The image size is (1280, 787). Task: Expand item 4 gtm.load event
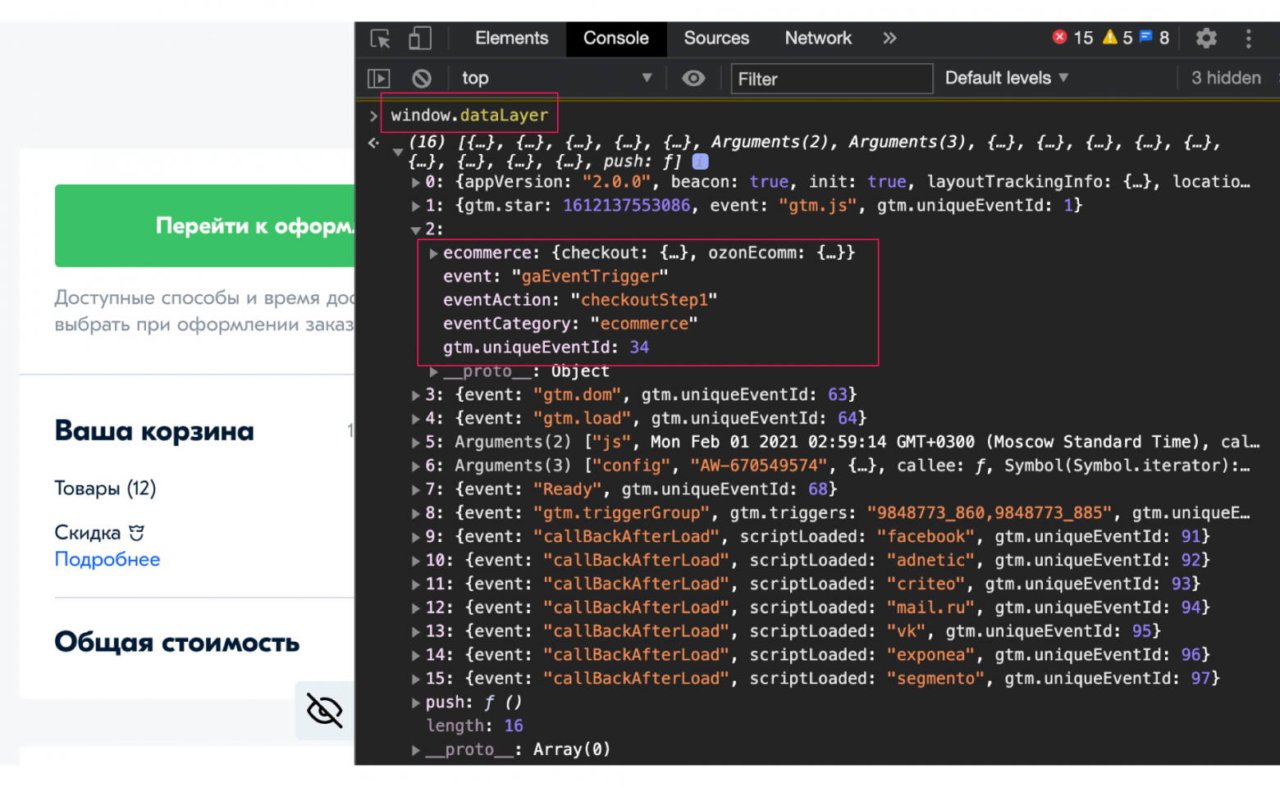coord(416,419)
